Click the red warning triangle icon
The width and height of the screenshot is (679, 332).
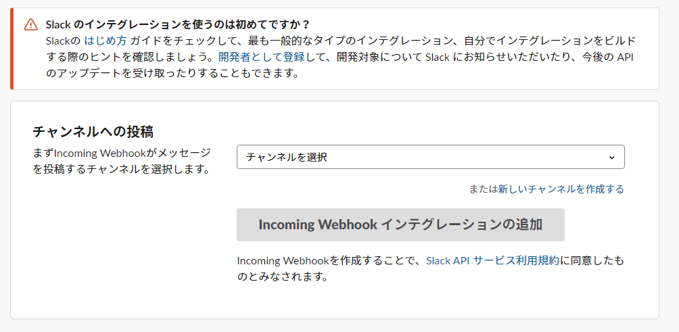point(31,24)
